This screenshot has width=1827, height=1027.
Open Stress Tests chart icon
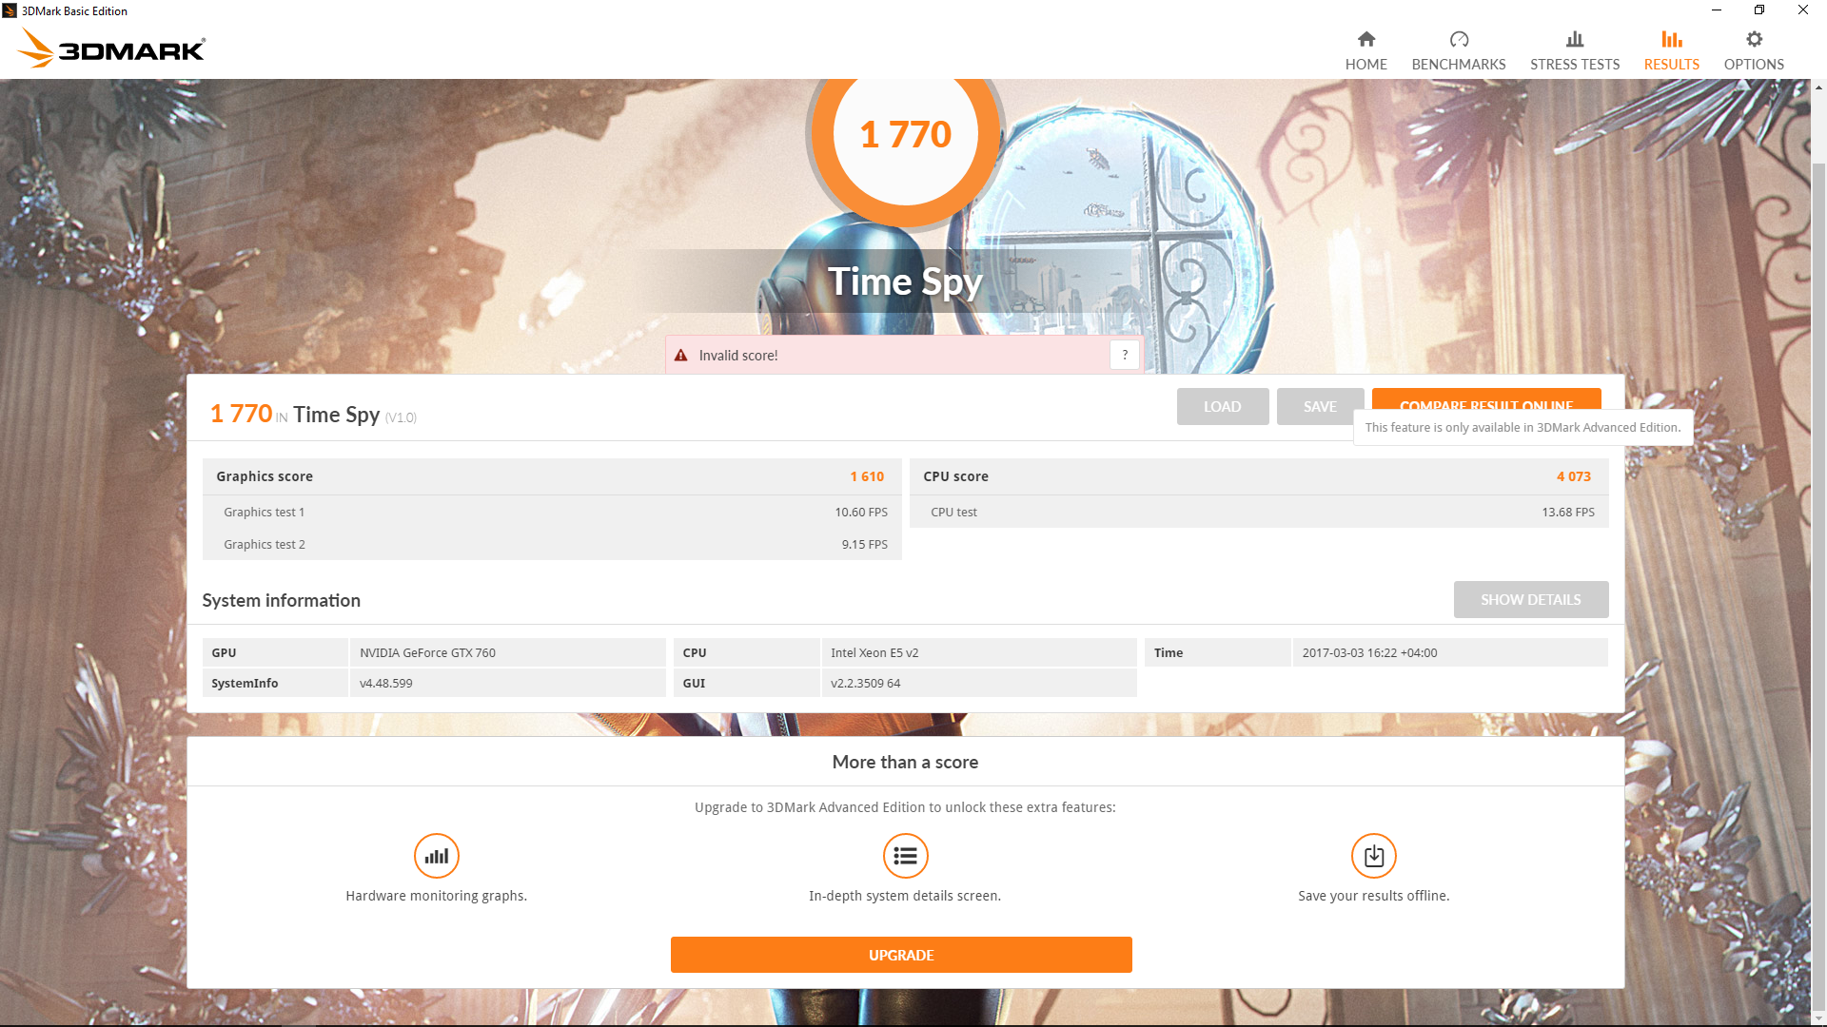(x=1575, y=39)
